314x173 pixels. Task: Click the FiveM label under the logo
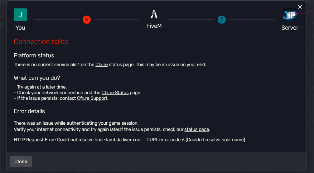click(x=154, y=26)
